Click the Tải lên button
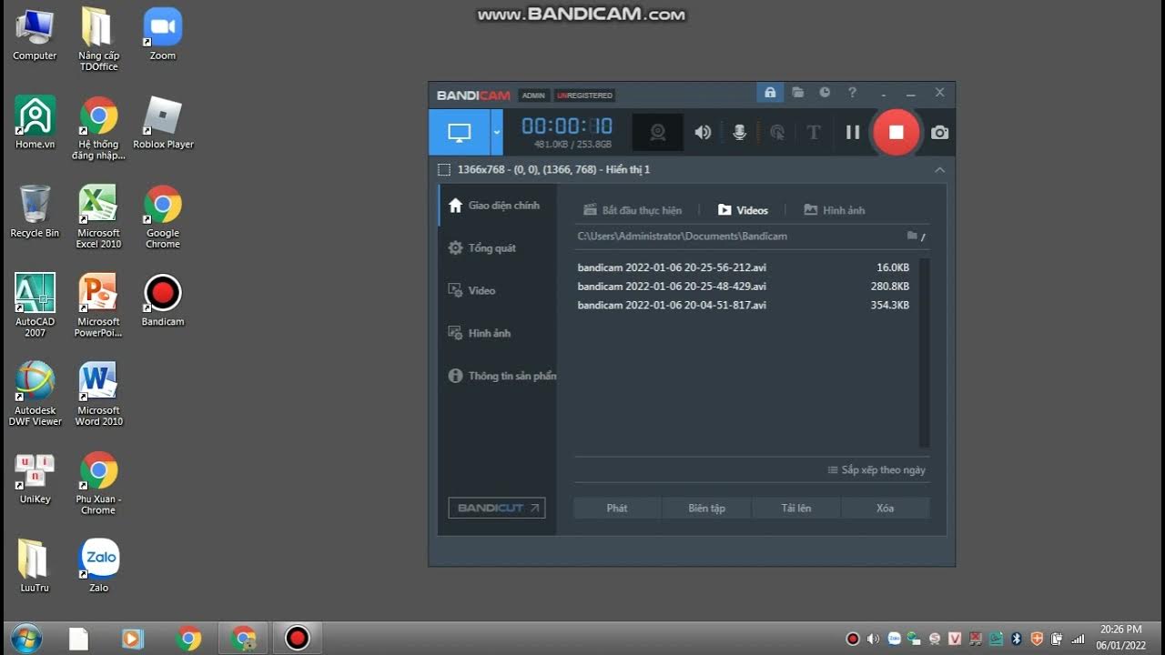 point(795,508)
